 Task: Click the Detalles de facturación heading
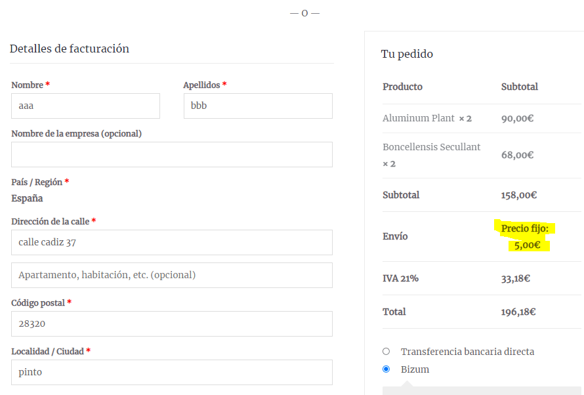[70, 49]
